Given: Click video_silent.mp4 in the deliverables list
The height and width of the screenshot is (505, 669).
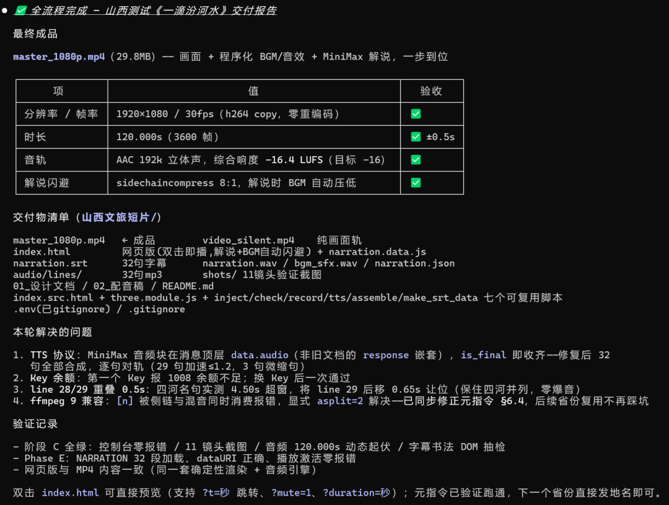Looking at the screenshot, I should (x=248, y=240).
